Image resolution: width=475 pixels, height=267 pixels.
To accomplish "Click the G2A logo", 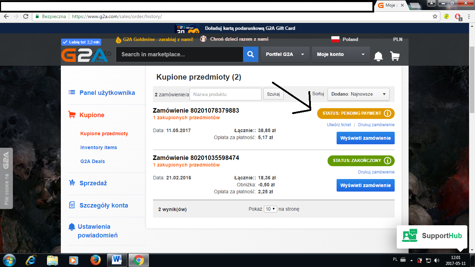I will (84, 55).
